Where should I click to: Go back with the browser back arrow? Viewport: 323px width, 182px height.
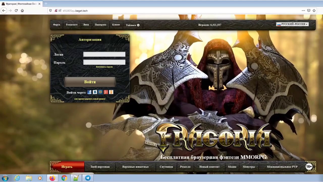(4, 11)
